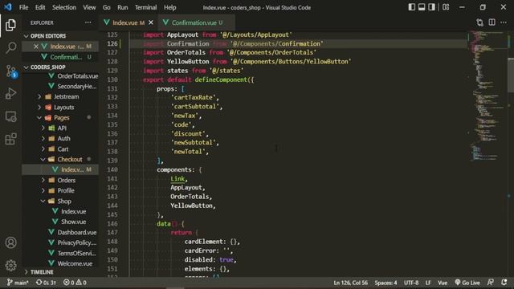Toggle secondary side bar layout icon

pos(432,7)
